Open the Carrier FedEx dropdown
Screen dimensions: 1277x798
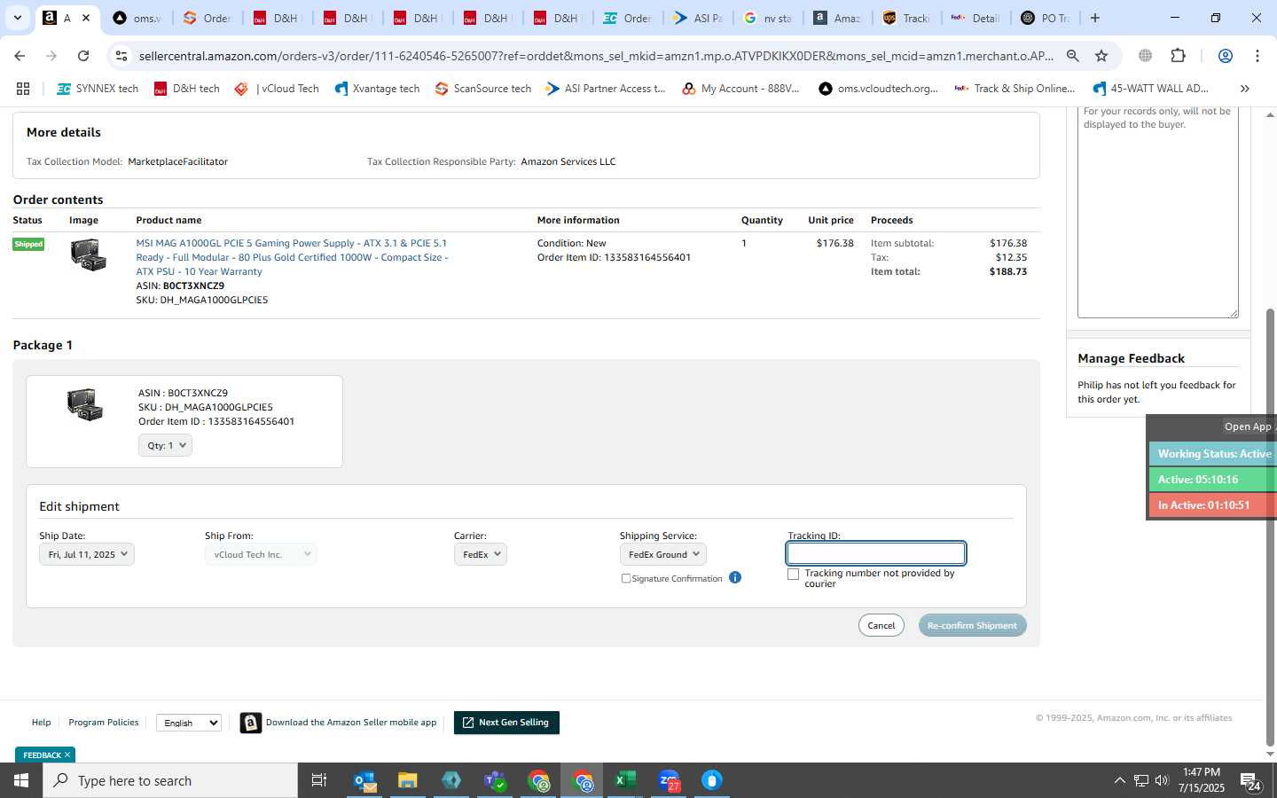tap(480, 554)
